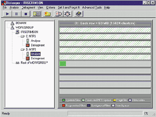Open the Defragment menu
This screenshot has height=117, width=156.
tap(28, 8)
